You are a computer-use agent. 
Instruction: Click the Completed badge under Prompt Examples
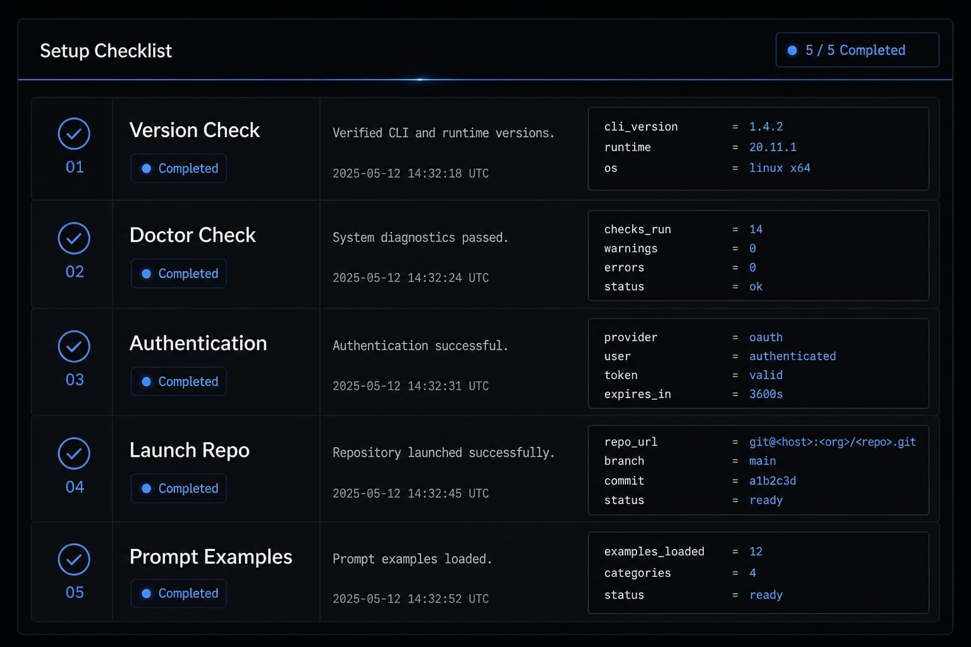click(x=178, y=593)
